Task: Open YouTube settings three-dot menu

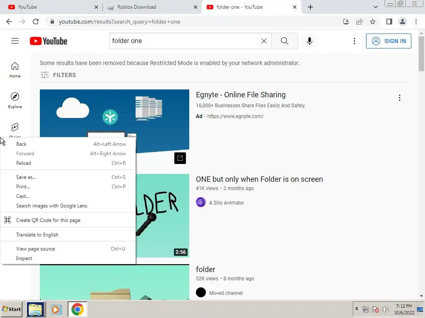Action: 354,41
